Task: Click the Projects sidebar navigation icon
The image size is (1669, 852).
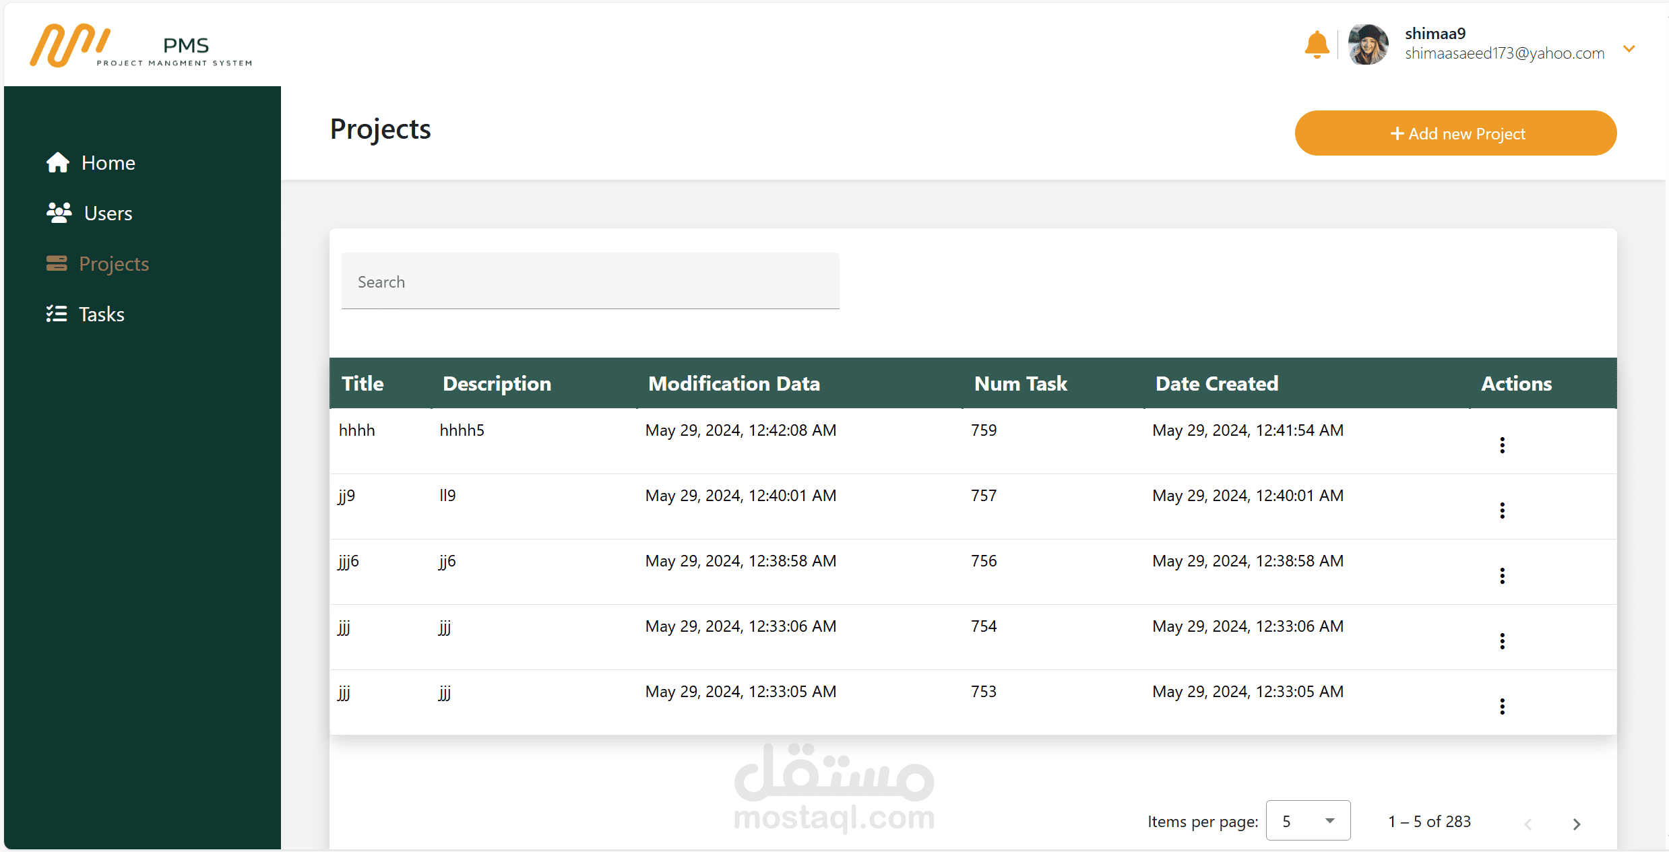Action: pos(57,263)
